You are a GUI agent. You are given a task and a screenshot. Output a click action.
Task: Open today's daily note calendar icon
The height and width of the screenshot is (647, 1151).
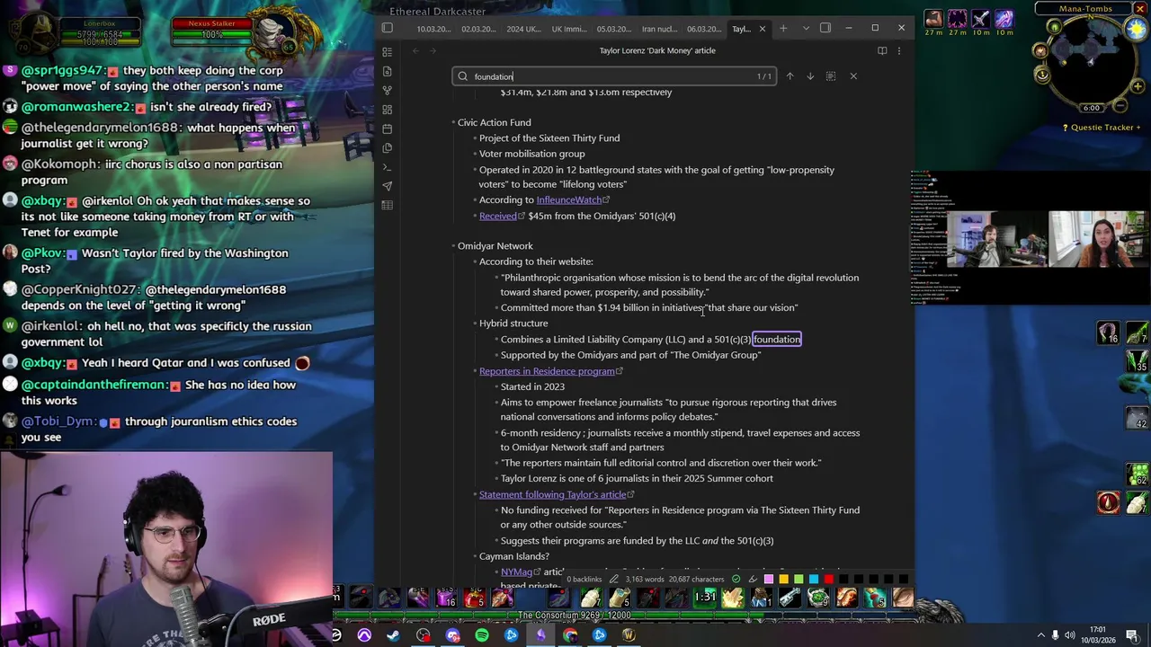tap(387, 129)
